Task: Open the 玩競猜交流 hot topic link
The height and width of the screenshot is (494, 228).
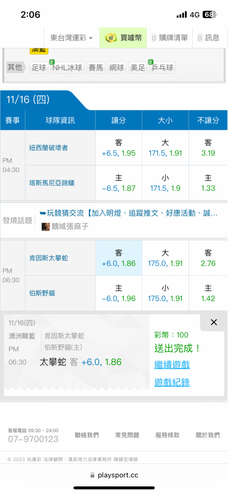Action: [x=128, y=213]
